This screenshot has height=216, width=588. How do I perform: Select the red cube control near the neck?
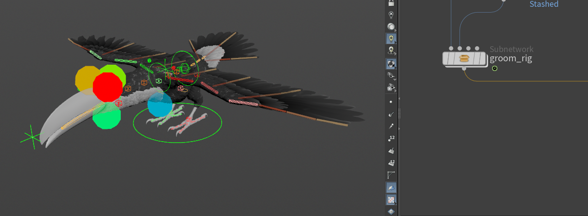point(118,104)
